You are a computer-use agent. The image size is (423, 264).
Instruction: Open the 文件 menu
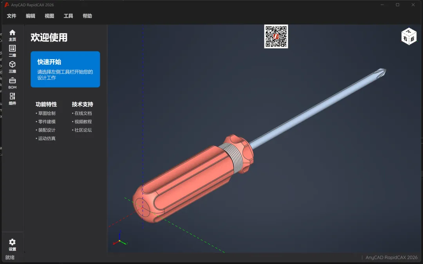pyautogui.click(x=12, y=16)
